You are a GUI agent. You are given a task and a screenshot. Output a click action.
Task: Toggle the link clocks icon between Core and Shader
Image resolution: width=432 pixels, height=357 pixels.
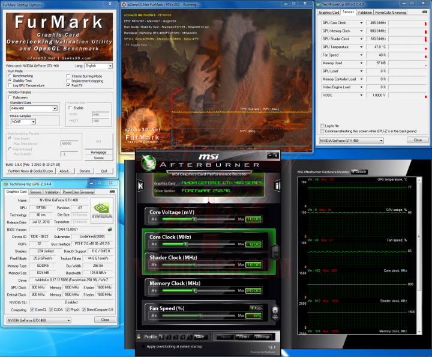tap(275, 252)
